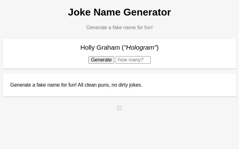The image size is (239, 149).
Task: Click the word "Joke" in the title
Action: 79,12
